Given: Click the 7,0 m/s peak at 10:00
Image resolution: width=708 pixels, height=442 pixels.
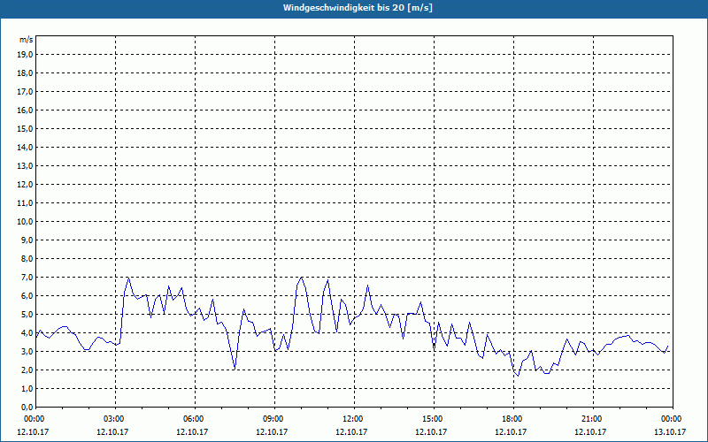Looking at the screenshot, I should click(302, 278).
